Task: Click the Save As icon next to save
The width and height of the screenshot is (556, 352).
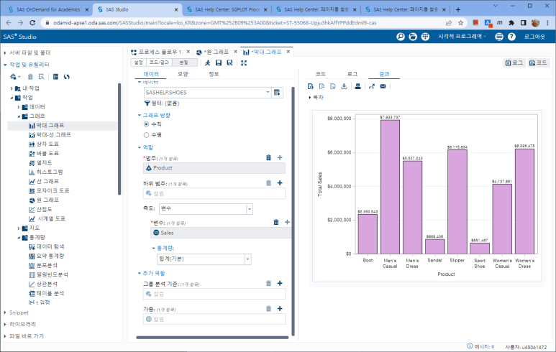Action: coord(229,62)
